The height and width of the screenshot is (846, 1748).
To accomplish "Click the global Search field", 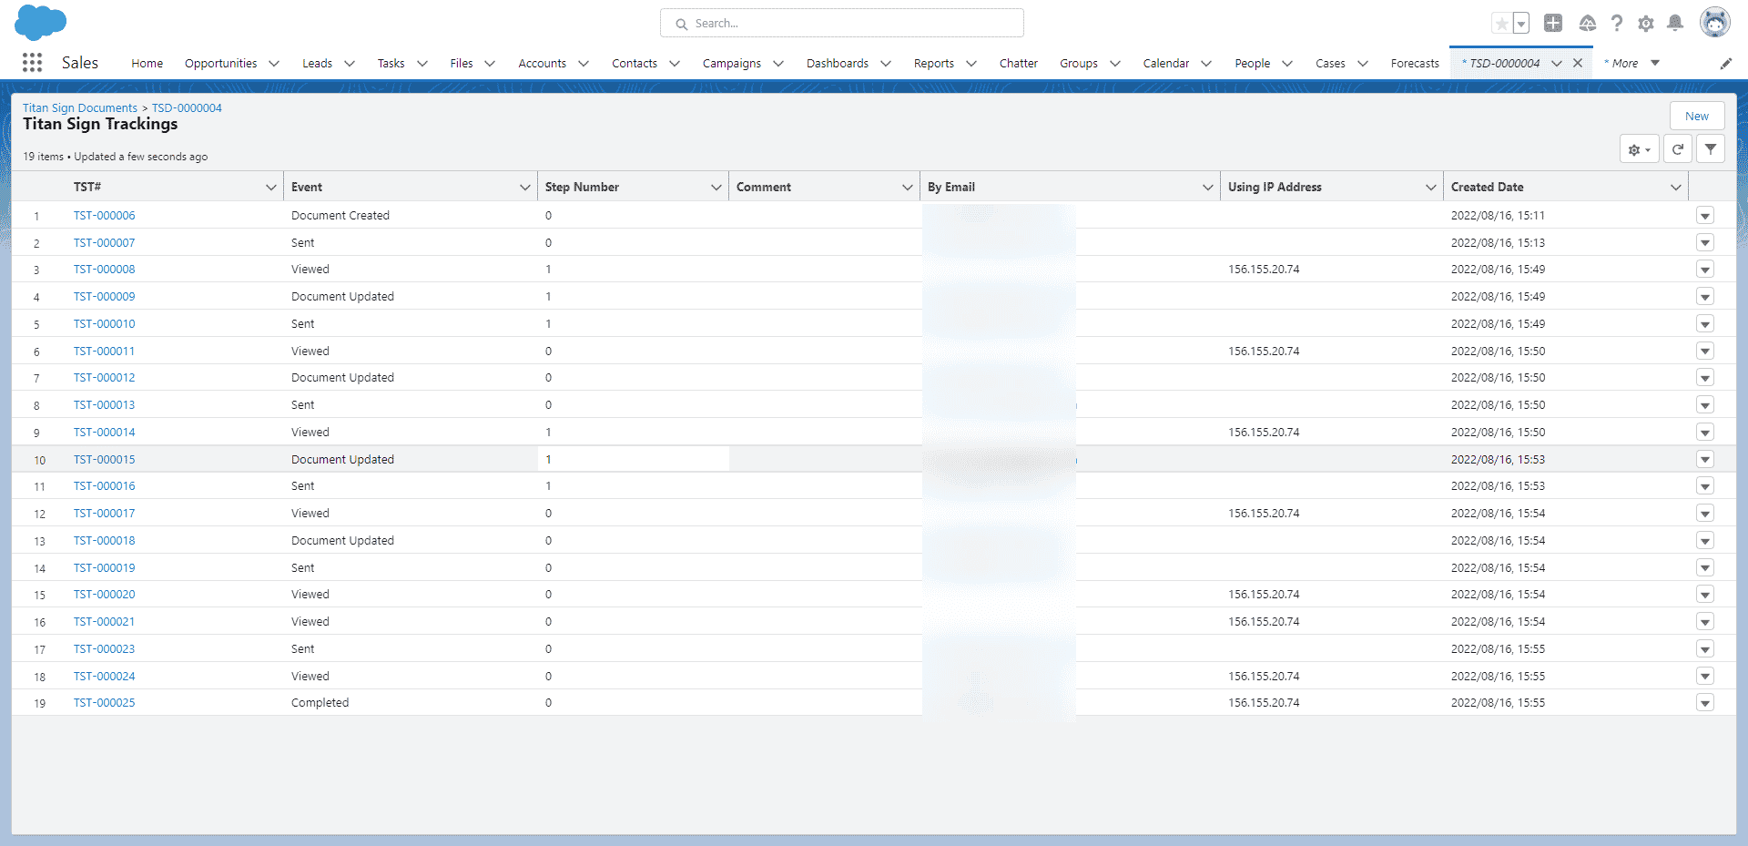I will (x=842, y=24).
